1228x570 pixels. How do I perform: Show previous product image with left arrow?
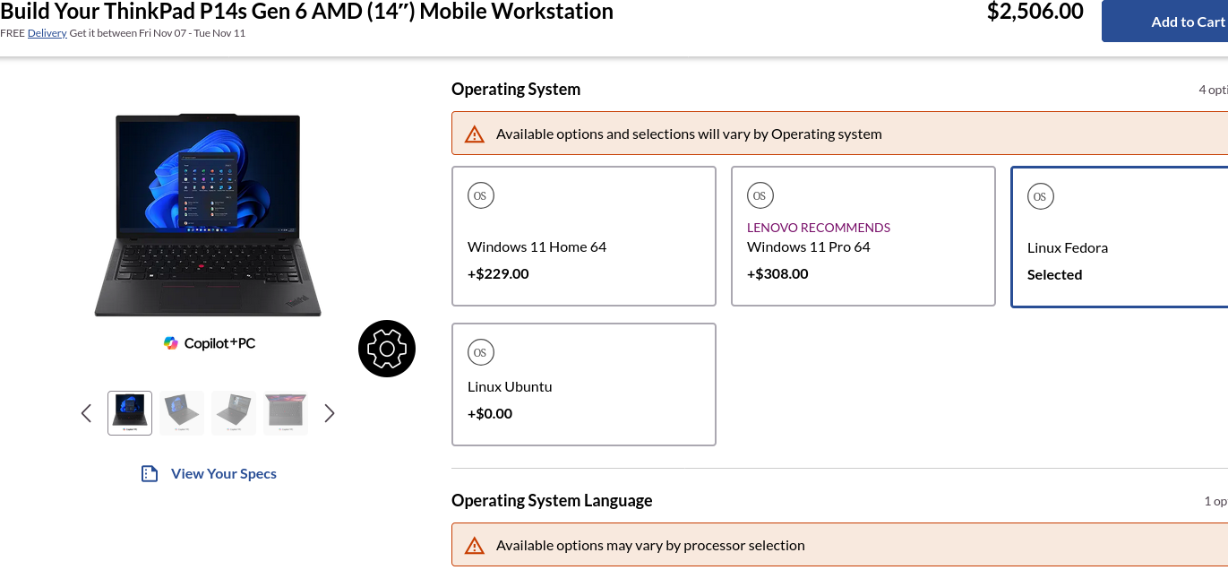click(x=86, y=413)
